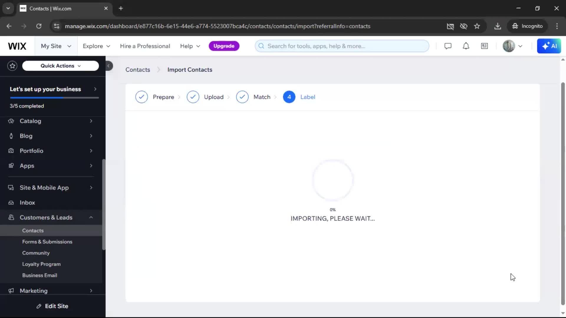The height and width of the screenshot is (318, 566).
Task: Expand the Marketing chevron
Action: point(91,291)
